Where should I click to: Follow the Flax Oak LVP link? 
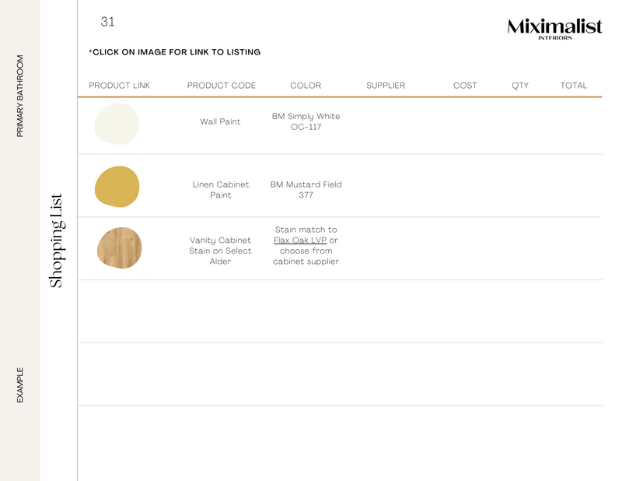tap(300, 240)
